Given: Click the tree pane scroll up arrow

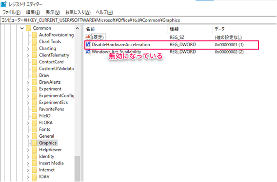Looking at the screenshot, I should coord(78,28).
